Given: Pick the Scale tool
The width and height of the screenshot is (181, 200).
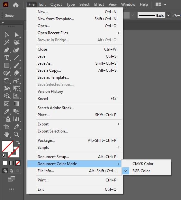Looking at the screenshot, I should tap(16, 81).
